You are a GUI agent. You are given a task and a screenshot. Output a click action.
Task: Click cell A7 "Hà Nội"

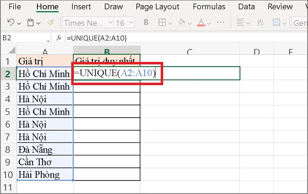point(45,137)
